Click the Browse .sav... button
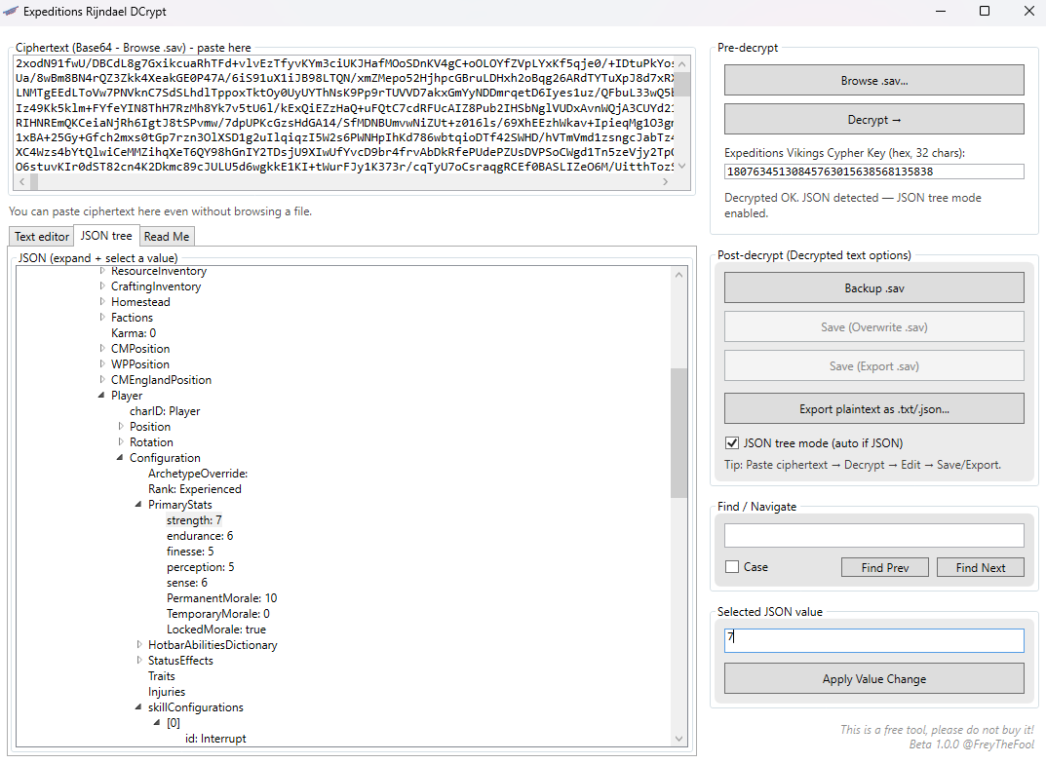The width and height of the screenshot is (1046, 763). tap(873, 81)
